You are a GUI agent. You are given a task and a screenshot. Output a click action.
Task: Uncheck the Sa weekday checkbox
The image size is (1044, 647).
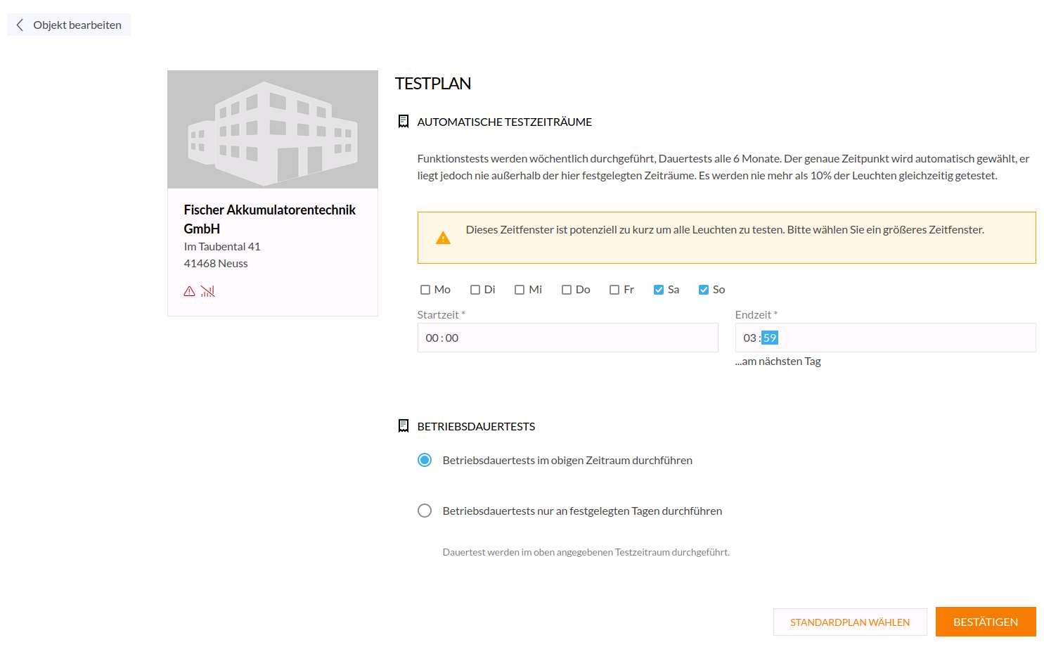(x=659, y=290)
